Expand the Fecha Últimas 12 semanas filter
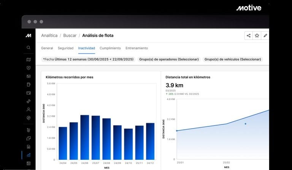The height and width of the screenshot is (170, 292). 87,60
